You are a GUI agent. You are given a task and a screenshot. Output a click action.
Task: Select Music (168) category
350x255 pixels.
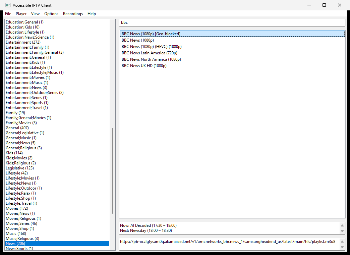(x=57, y=234)
